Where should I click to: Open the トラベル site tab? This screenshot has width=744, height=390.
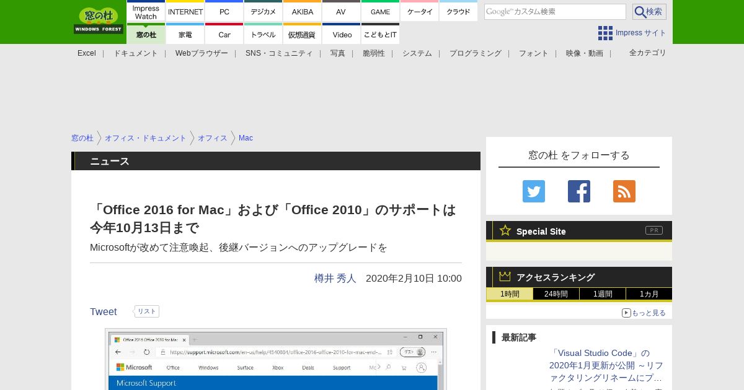263,34
